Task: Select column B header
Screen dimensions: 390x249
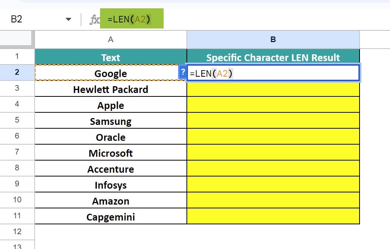Action: pyautogui.click(x=273, y=39)
